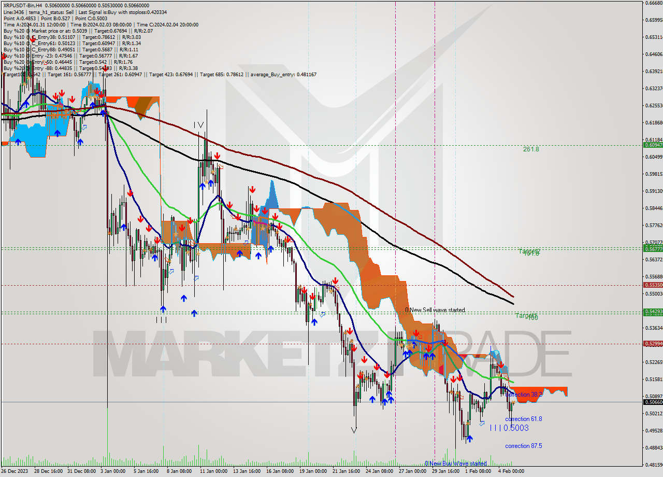Click the '1 Feb 08:00' date label
Screen dimensions: 663x477
pos(478,471)
